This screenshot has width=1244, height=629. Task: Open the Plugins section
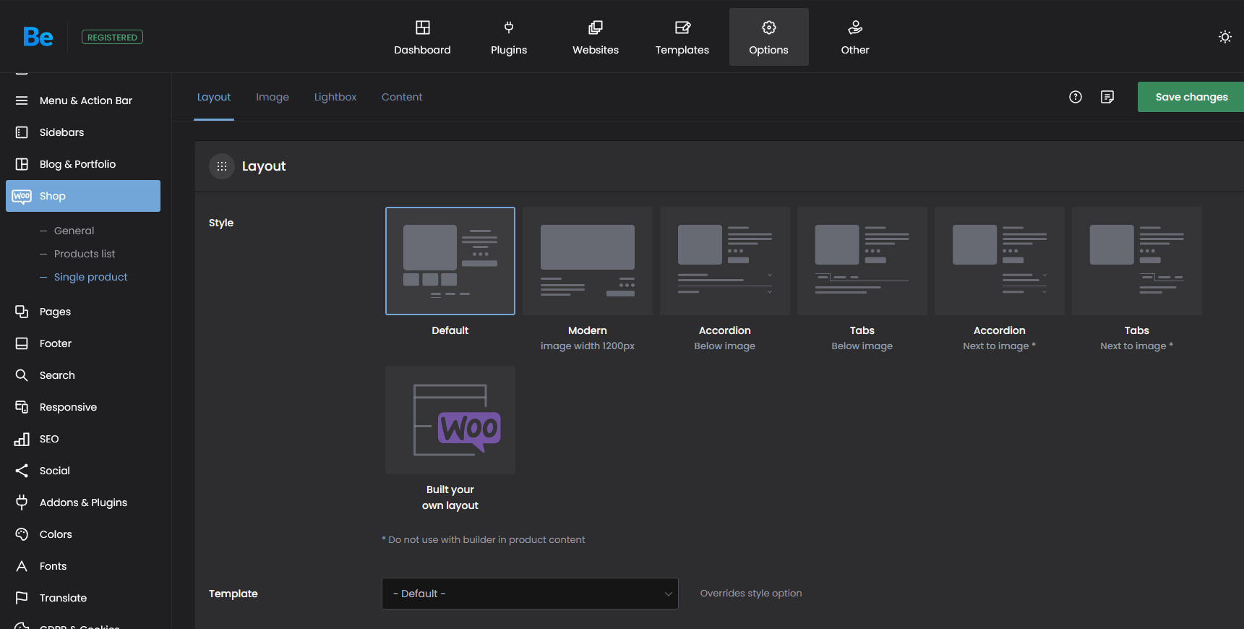click(509, 37)
